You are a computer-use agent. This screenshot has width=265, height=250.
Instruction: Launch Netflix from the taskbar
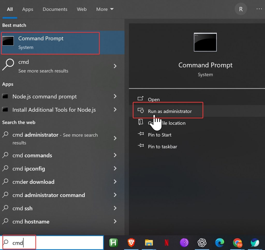coord(166,243)
